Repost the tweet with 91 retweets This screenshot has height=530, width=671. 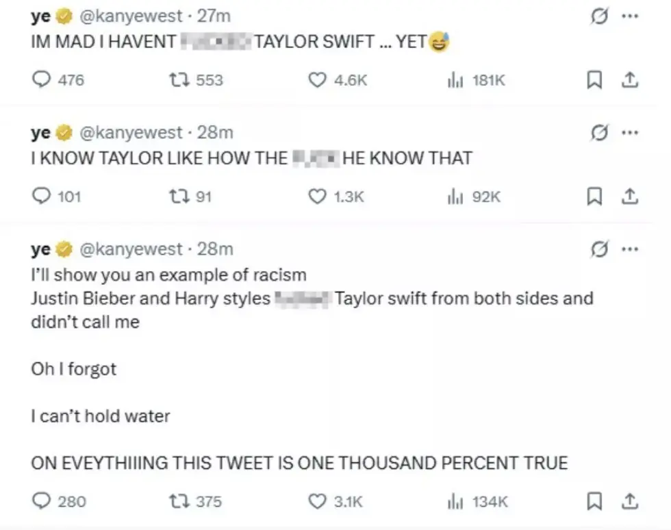tap(178, 197)
